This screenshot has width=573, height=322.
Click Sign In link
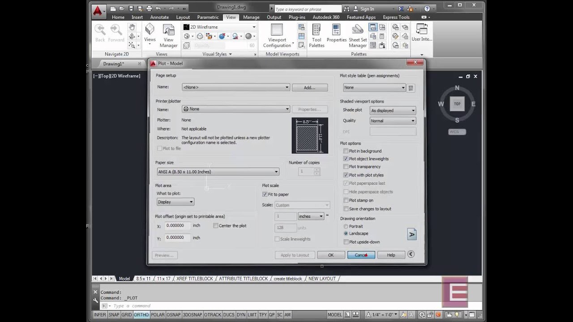click(367, 9)
